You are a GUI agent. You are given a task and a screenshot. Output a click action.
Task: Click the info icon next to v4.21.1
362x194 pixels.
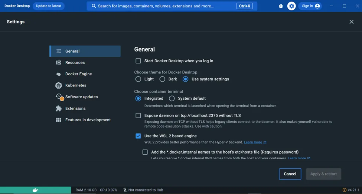tap(344, 190)
